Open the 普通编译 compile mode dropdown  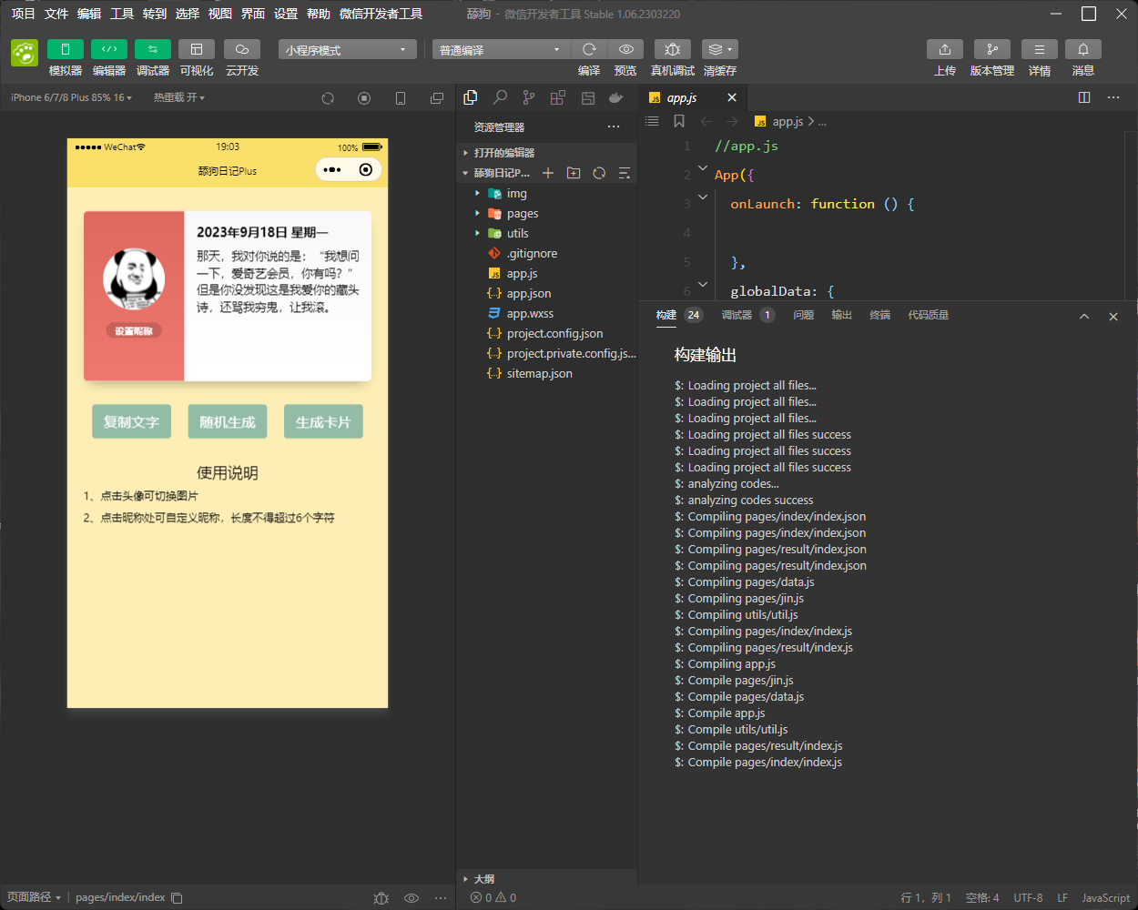click(x=502, y=49)
